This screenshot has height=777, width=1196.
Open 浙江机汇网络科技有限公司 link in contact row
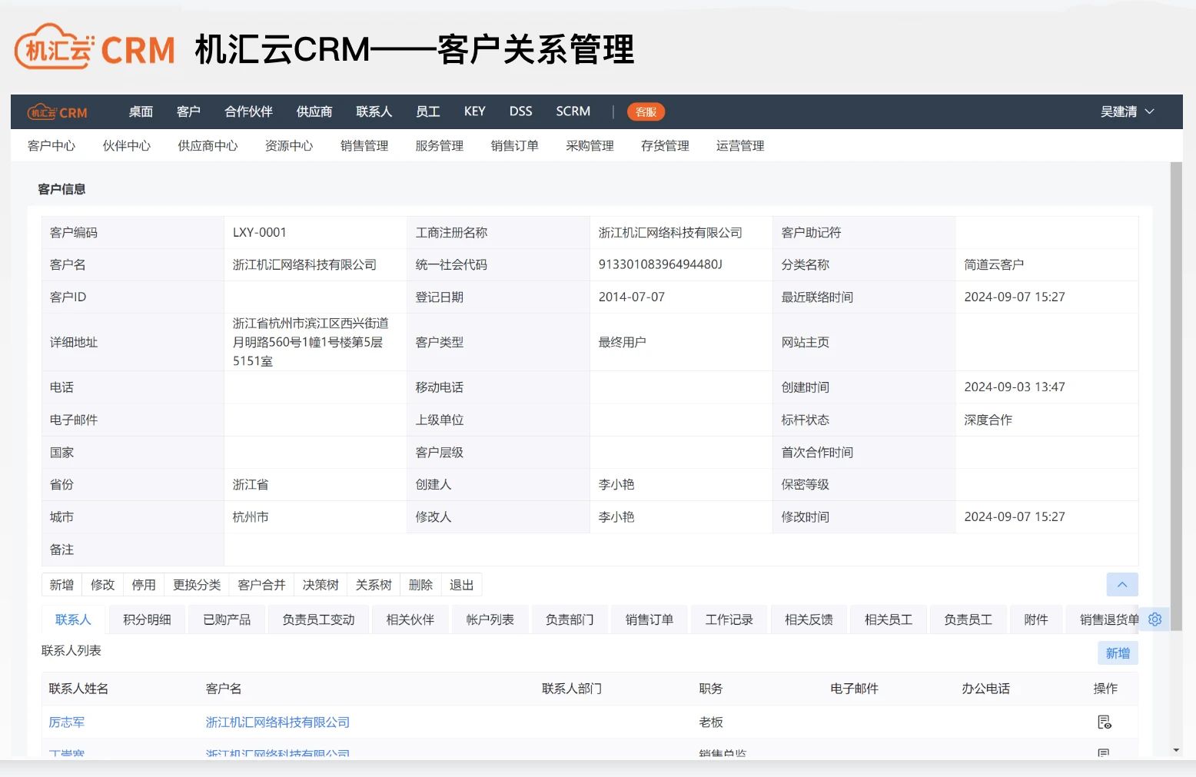click(x=277, y=722)
